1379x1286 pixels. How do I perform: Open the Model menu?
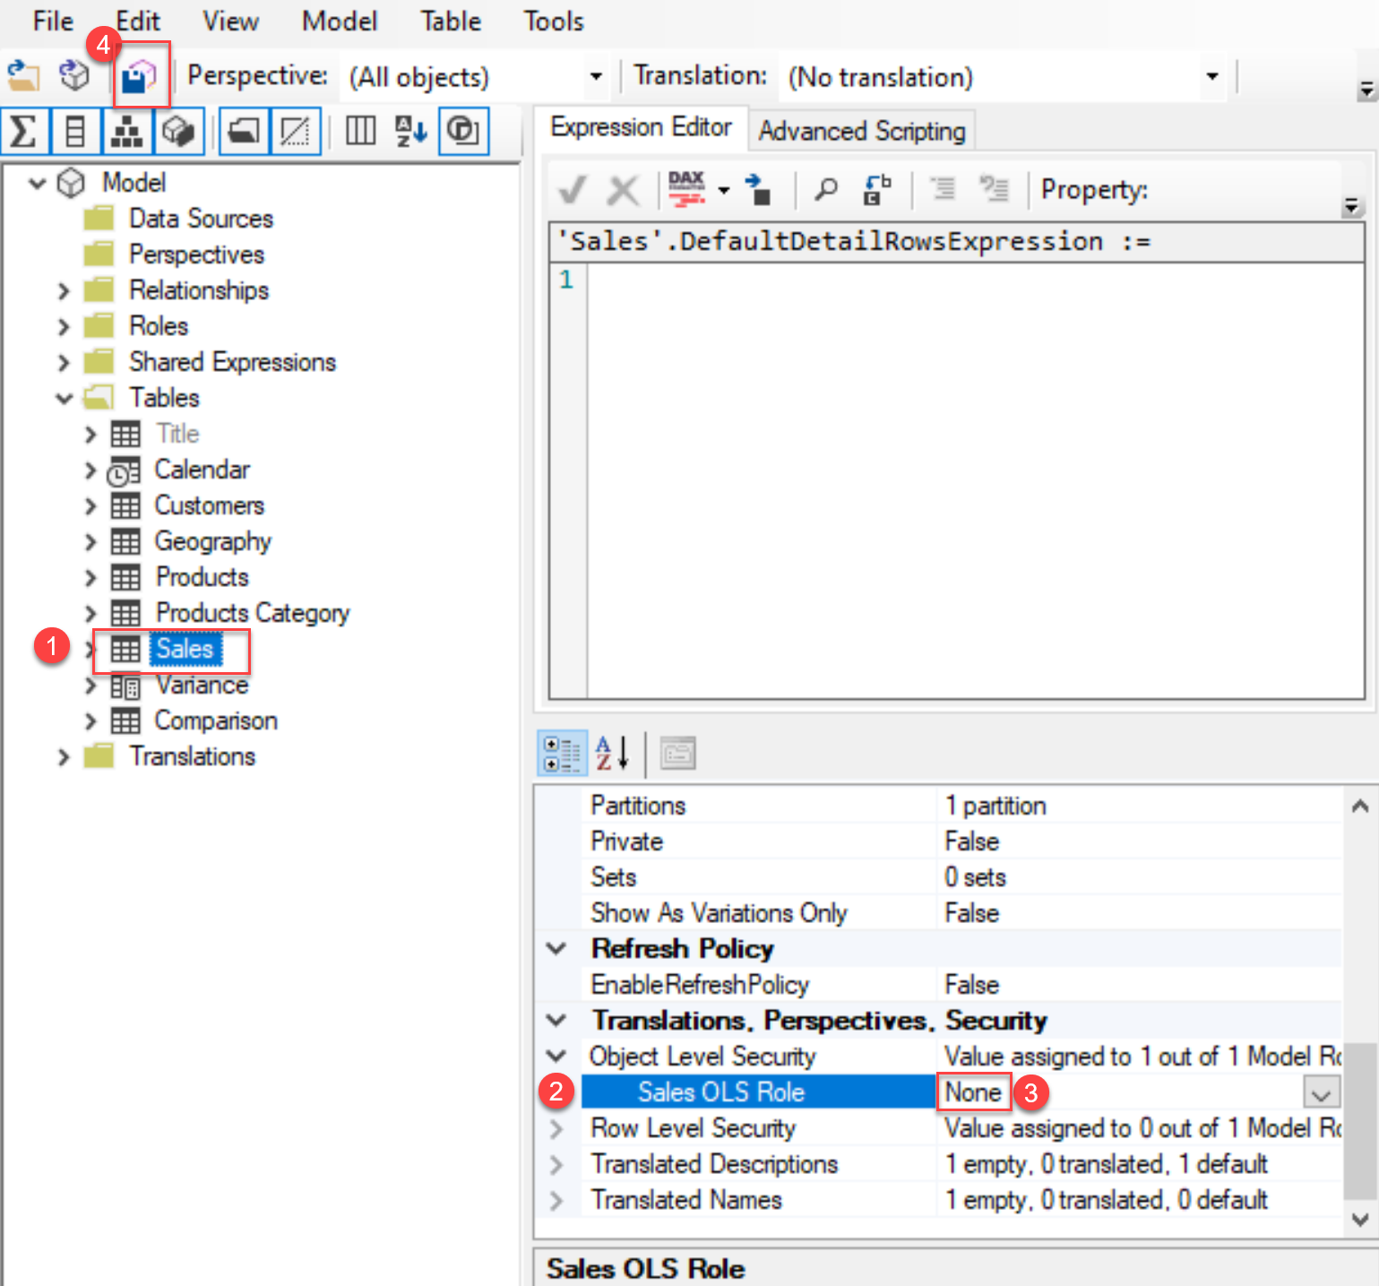click(x=339, y=21)
